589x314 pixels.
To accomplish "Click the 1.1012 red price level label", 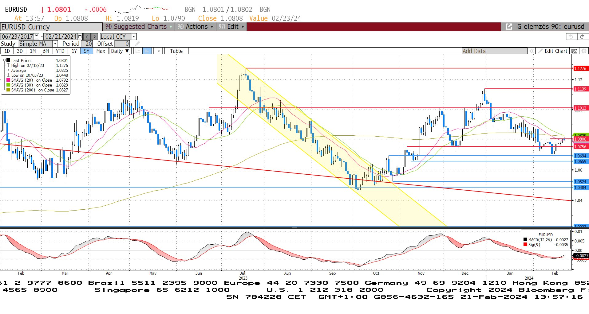I will click(580, 108).
